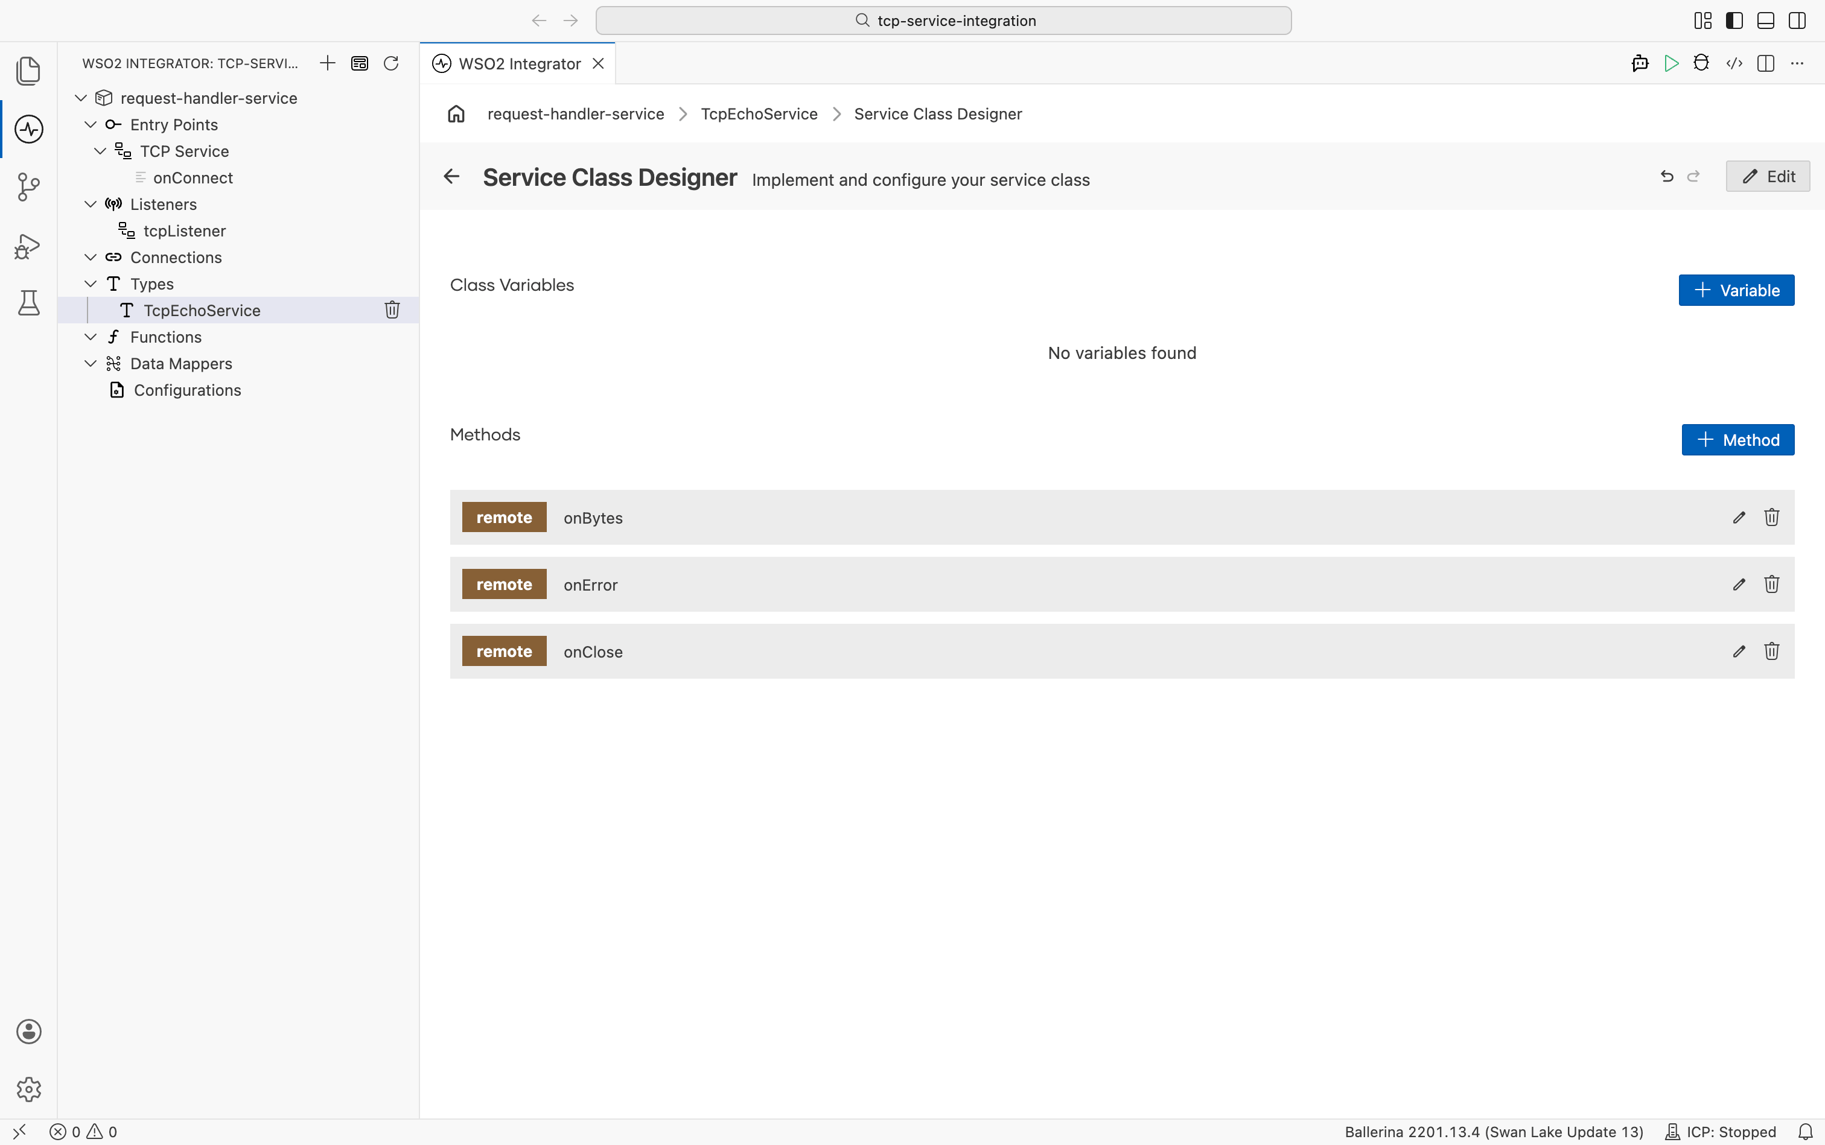The width and height of the screenshot is (1825, 1145).
Task: Select TcpEchoService type in tree
Action: 202,309
